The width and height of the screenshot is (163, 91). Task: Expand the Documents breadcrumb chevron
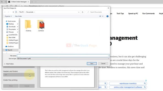pos(35,12)
